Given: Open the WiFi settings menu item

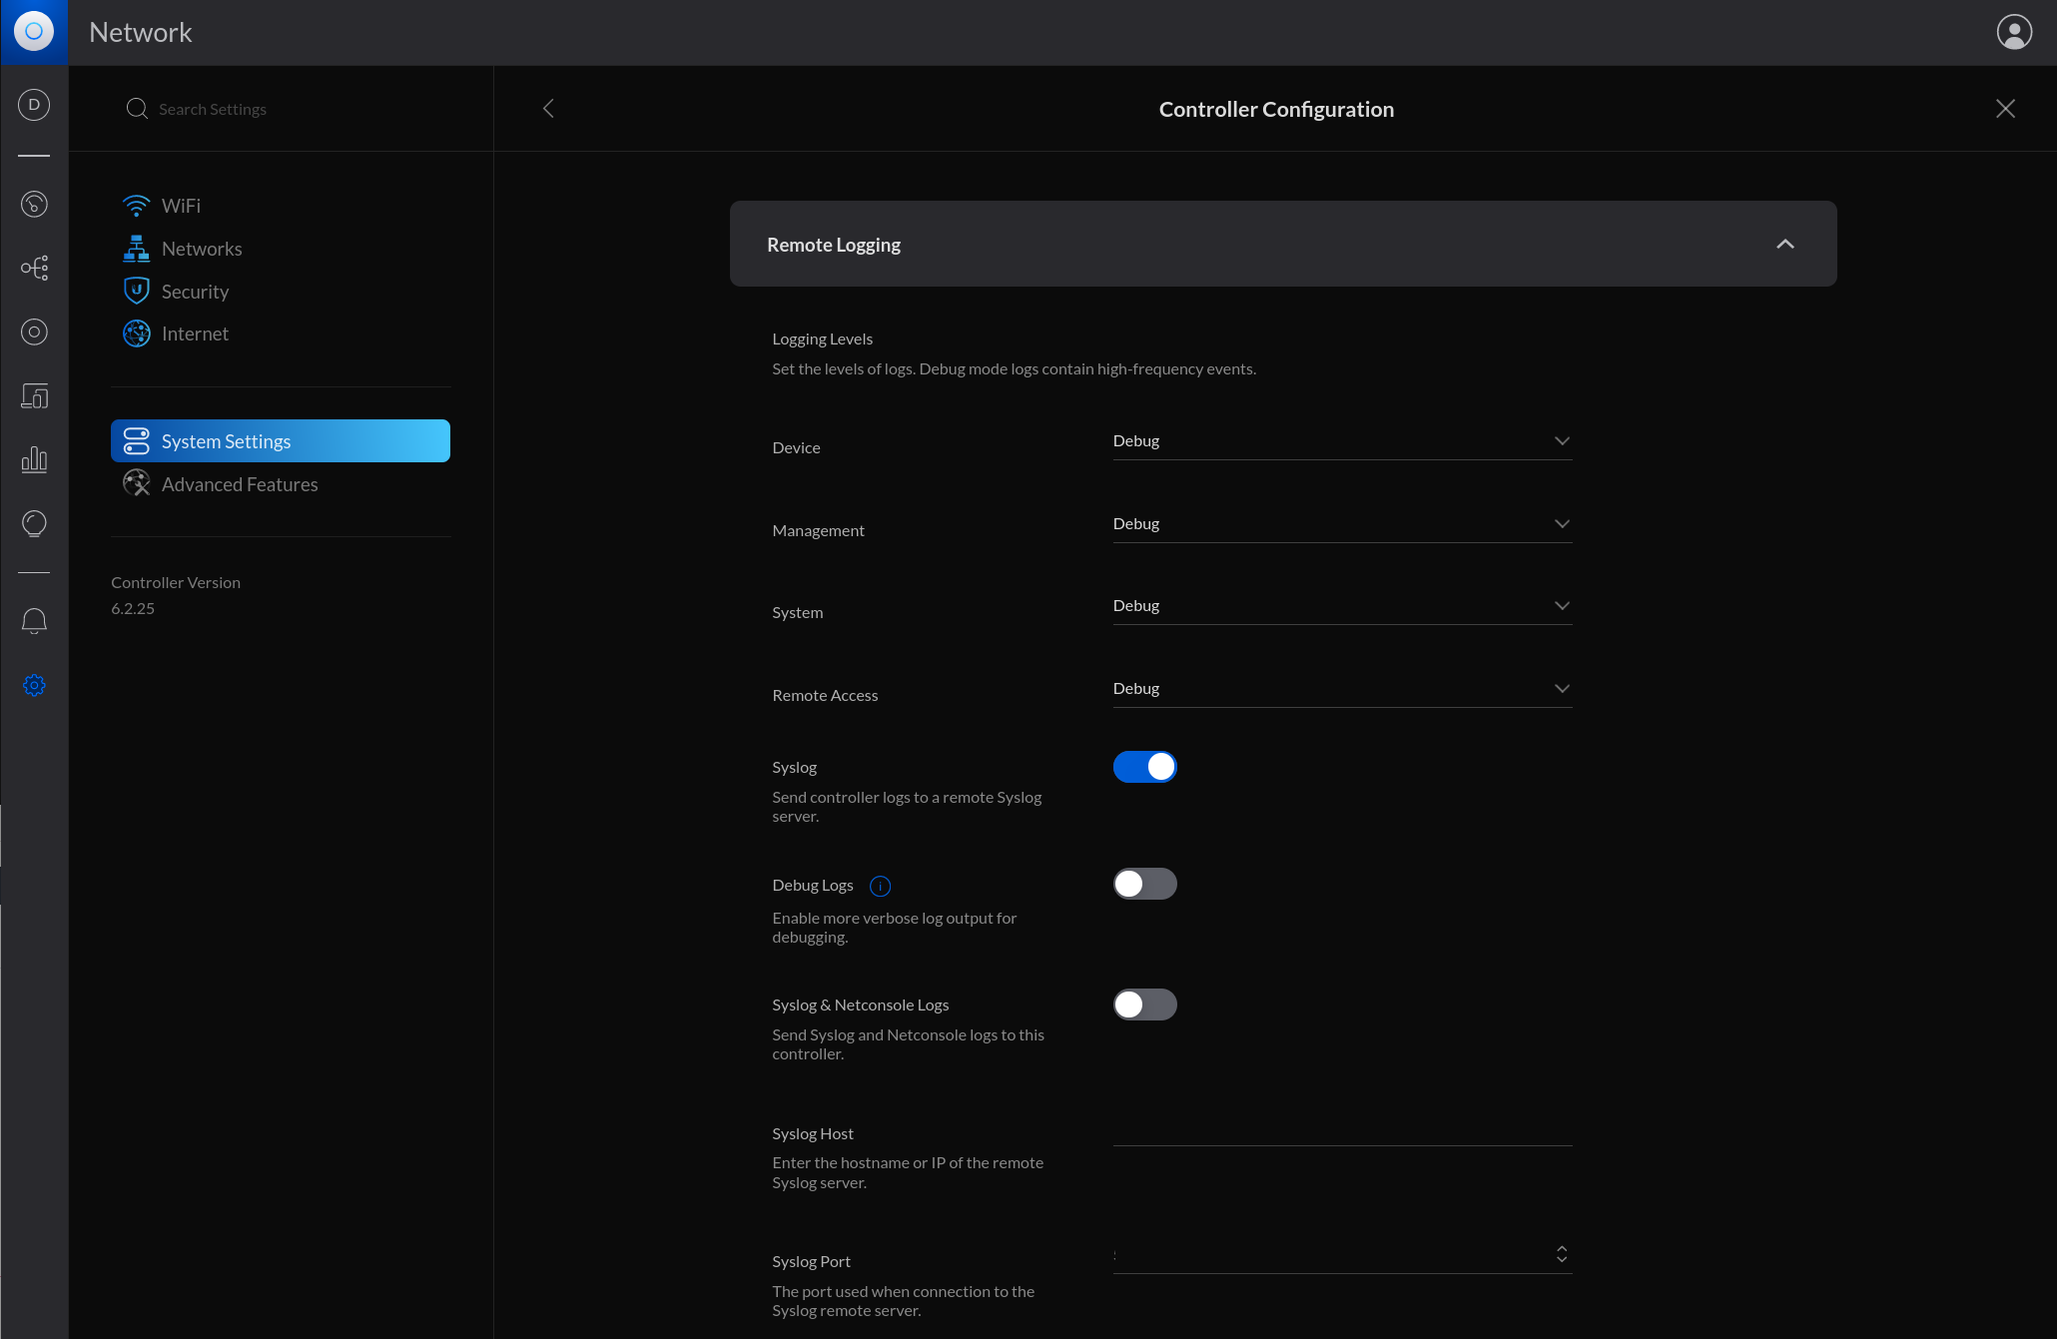Looking at the screenshot, I should [181, 206].
